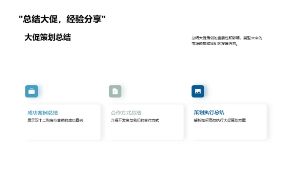Screen dimensions: 305x171
Task: Click the text "解析如何高效执行大促策划方案"
Action: (x=220, y=120)
